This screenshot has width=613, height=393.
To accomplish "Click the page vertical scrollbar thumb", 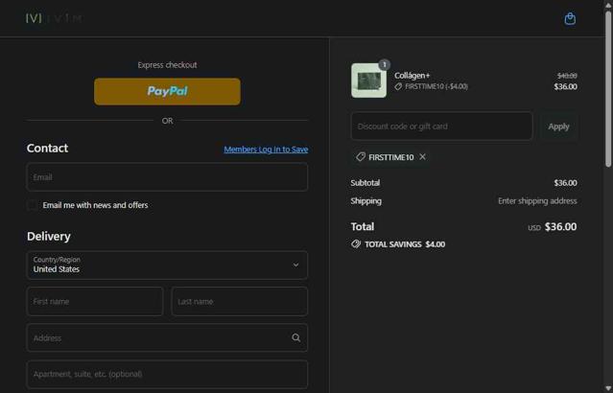I will coord(608,89).
